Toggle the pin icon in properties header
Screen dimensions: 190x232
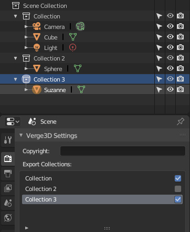tap(181, 122)
